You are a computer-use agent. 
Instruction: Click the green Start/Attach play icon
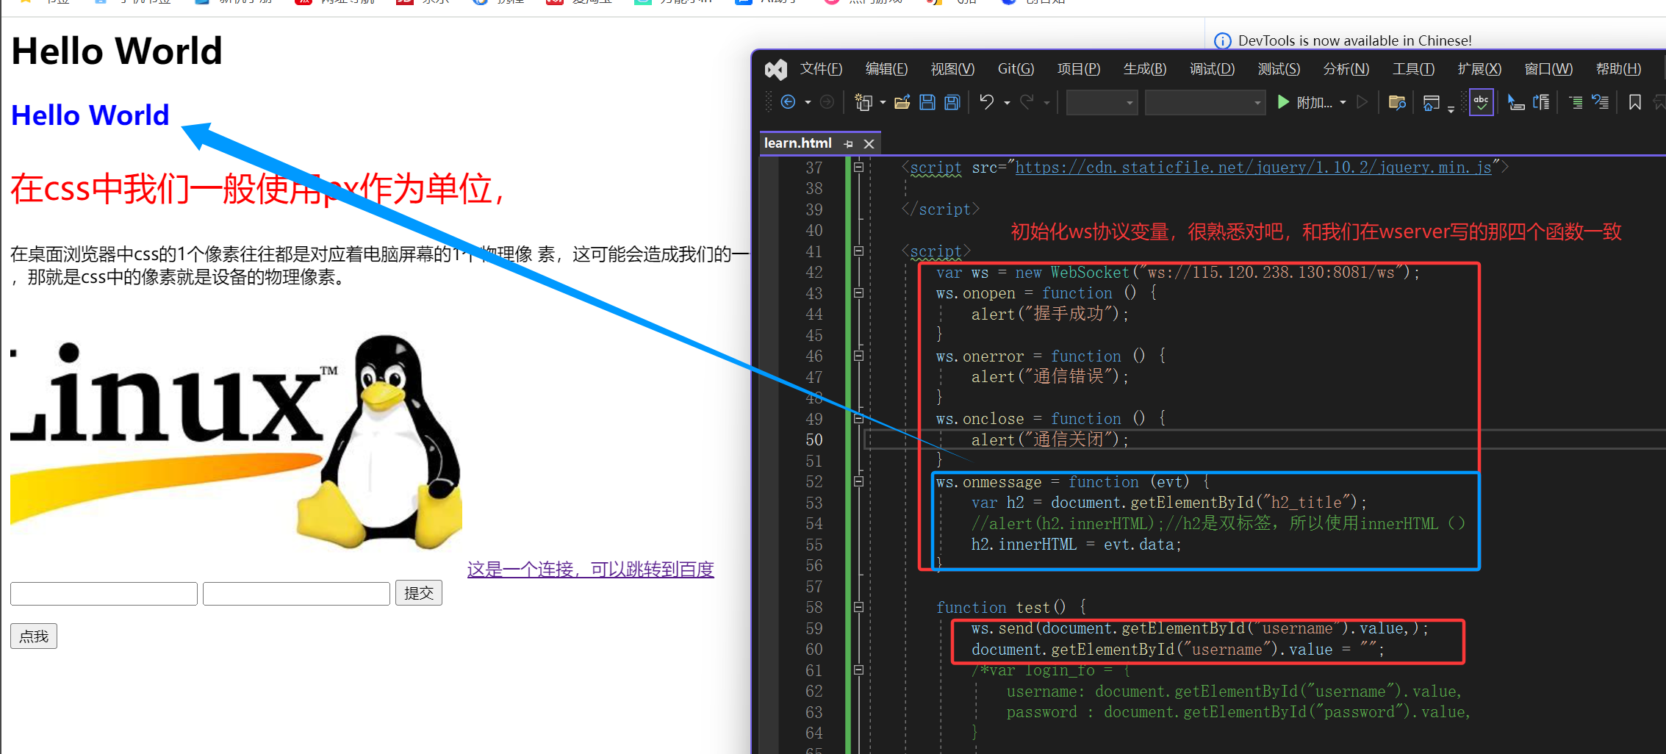point(1283,102)
